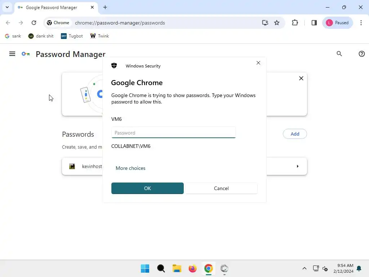Open the Windows Start menu
The image size is (369, 277).
click(x=145, y=268)
